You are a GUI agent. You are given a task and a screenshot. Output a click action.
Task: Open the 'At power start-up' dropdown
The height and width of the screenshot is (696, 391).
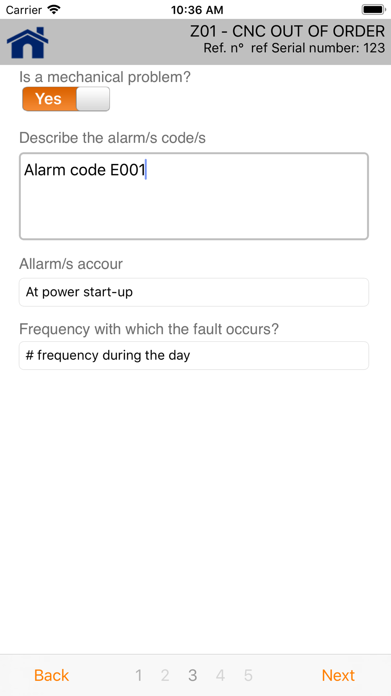tap(194, 292)
